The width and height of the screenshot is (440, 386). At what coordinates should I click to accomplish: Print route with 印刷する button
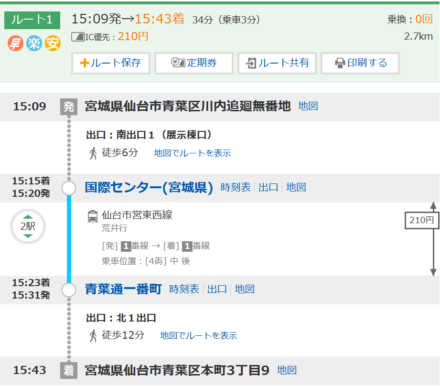[x=360, y=63]
